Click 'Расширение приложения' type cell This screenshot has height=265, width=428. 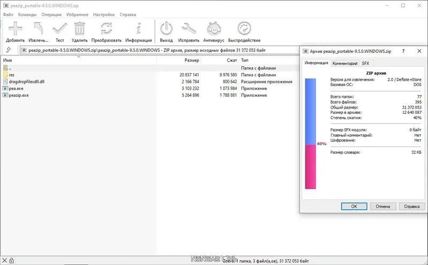266,82
